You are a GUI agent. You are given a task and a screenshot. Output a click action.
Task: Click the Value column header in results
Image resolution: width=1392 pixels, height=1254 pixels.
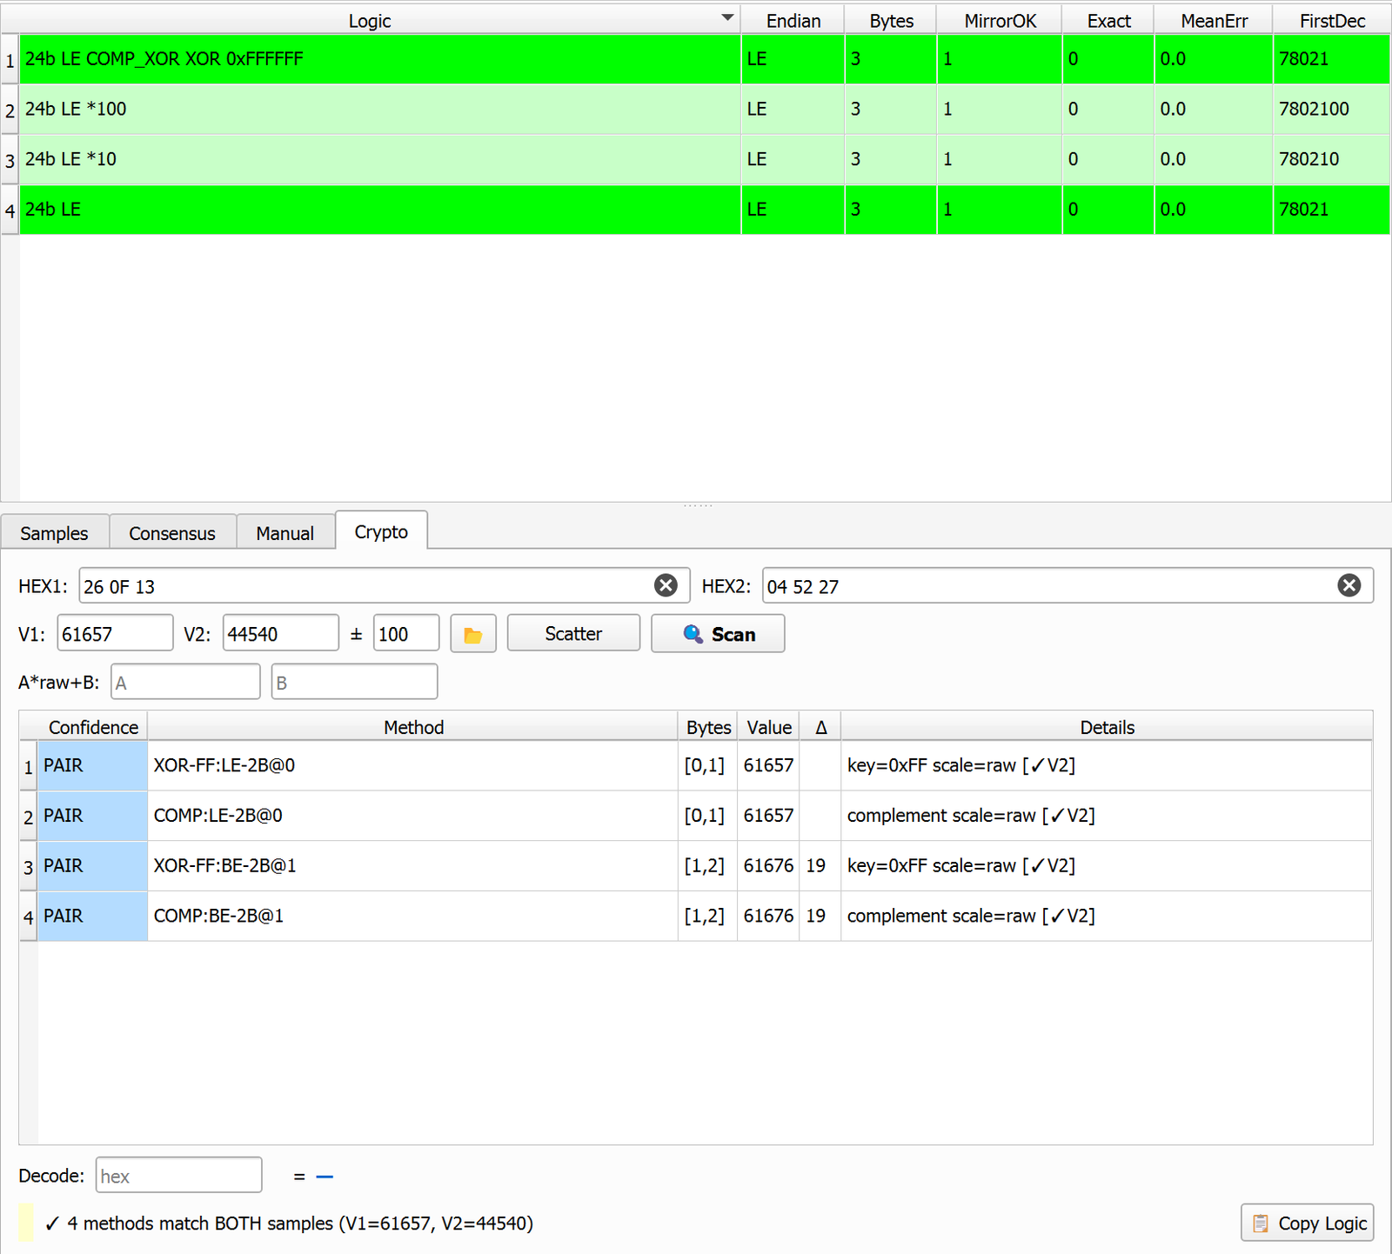[x=769, y=727]
